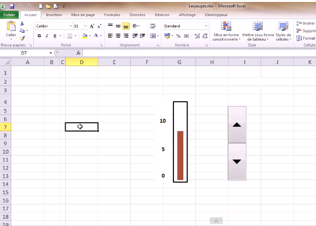Toggle the bottom align button
This screenshot has width=316, height=226.
(126, 26)
